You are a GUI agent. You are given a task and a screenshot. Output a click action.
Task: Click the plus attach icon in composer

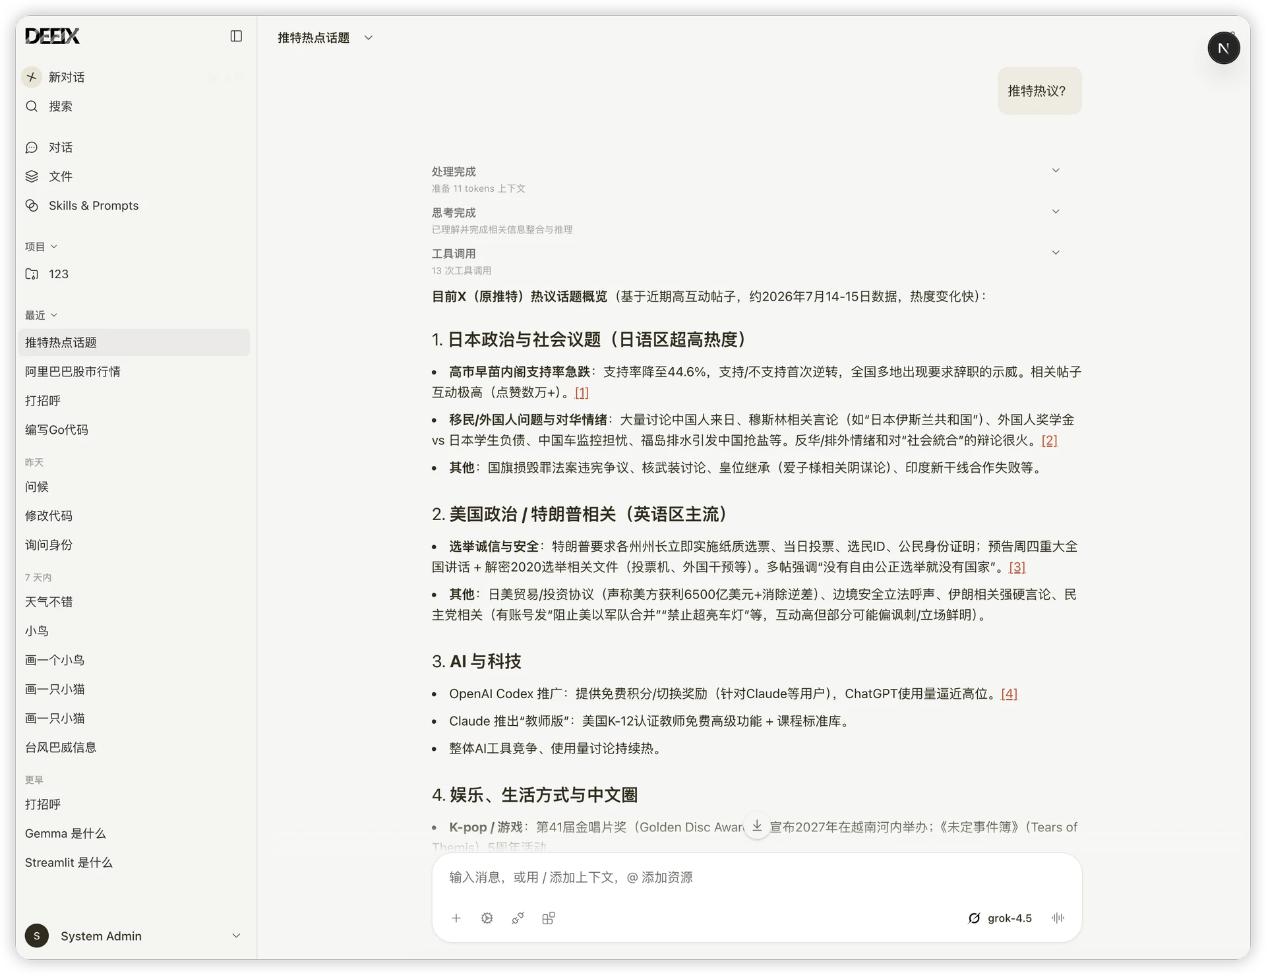click(456, 918)
